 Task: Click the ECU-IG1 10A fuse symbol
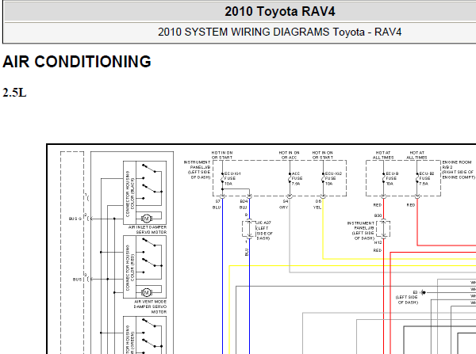click(x=222, y=178)
